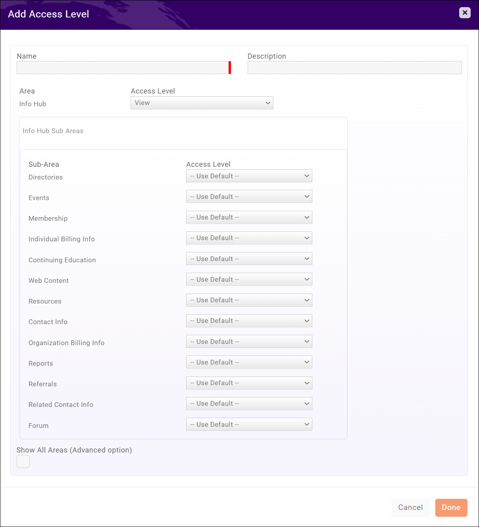Open the Resources access level dropdown
Image resolution: width=479 pixels, height=527 pixels.
pyautogui.click(x=249, y=300)
